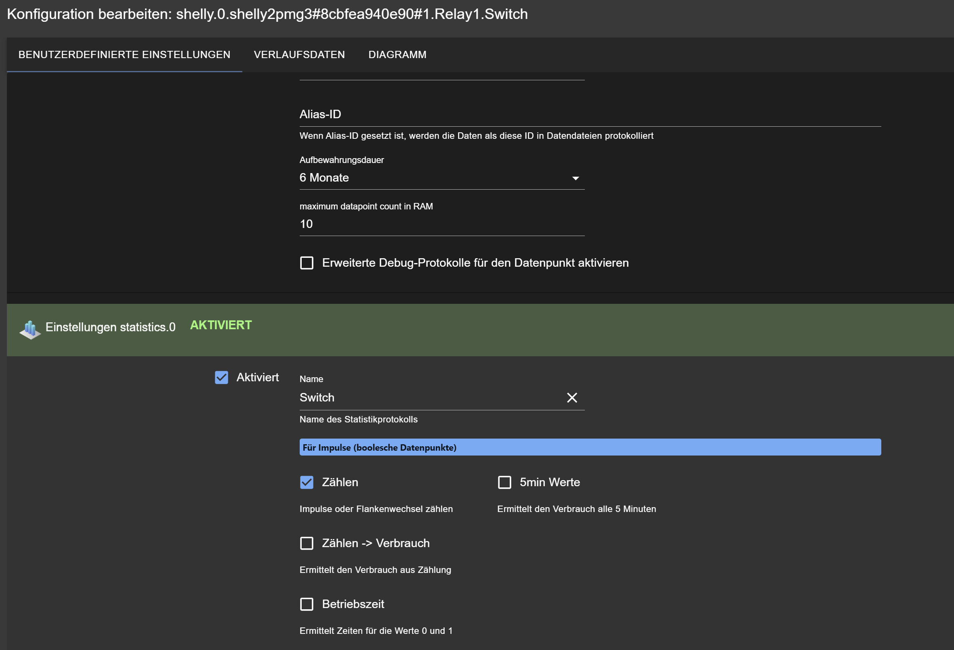This screenshot has width=954, height=650.
Task: Click the Für Impulse blue section bar
Action: pyautogui.click(x=589, y=447)
